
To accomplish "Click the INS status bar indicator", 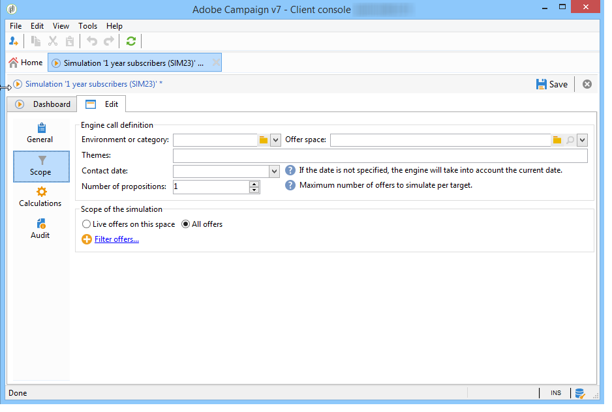I will point(556,393).
